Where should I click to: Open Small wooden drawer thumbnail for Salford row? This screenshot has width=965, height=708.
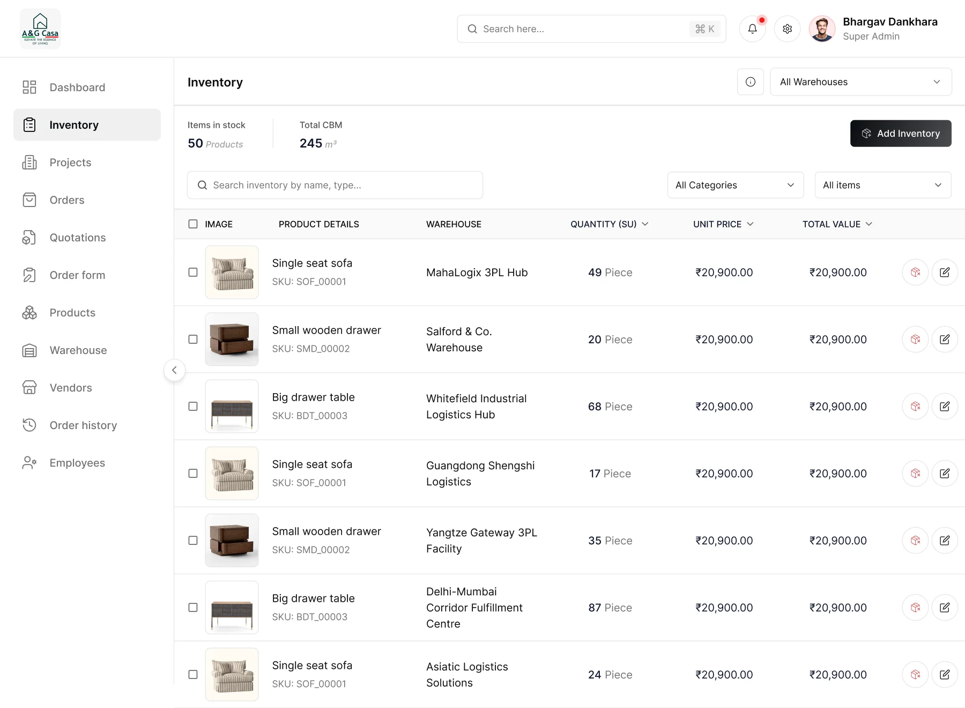pos(232,340)
